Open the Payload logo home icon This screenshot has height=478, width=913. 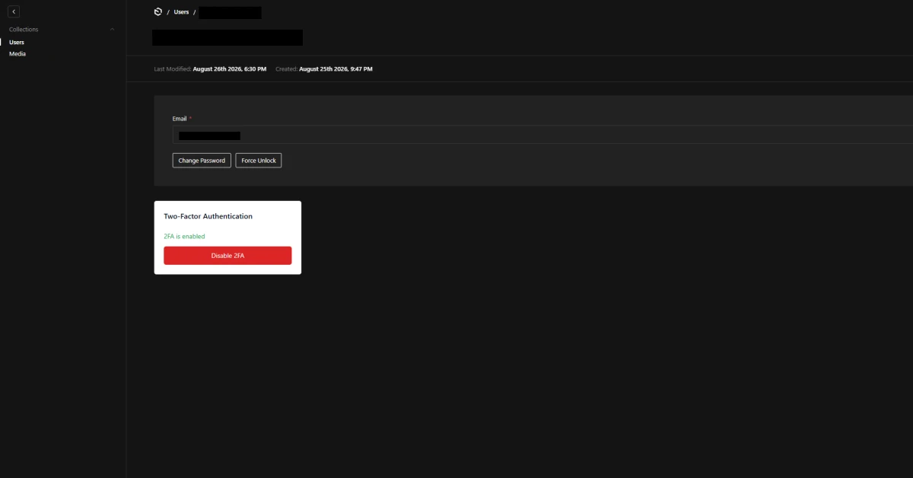point(158,11)
